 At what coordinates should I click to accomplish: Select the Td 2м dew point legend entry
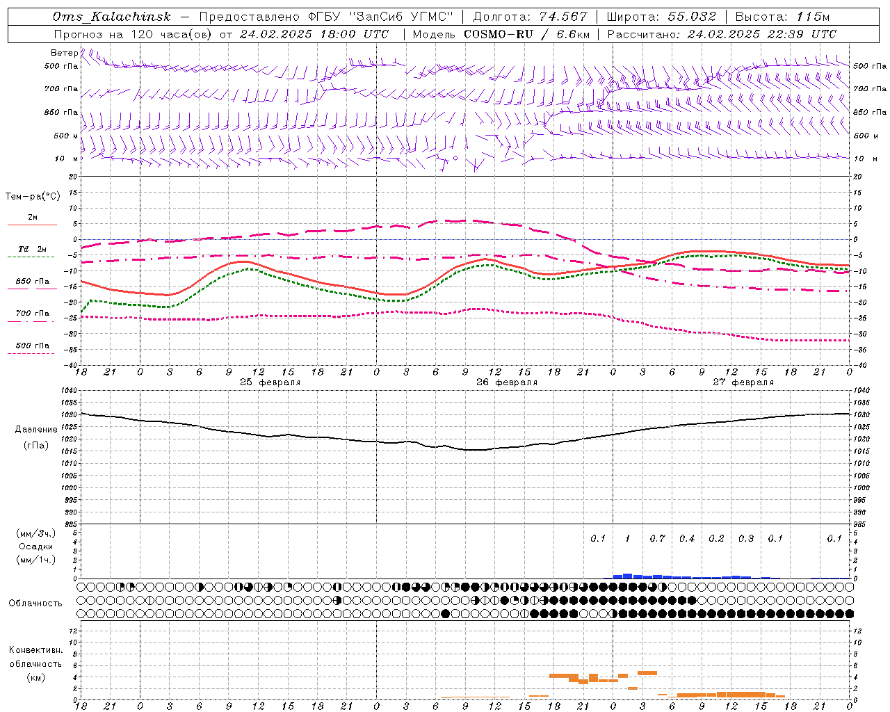32,249
